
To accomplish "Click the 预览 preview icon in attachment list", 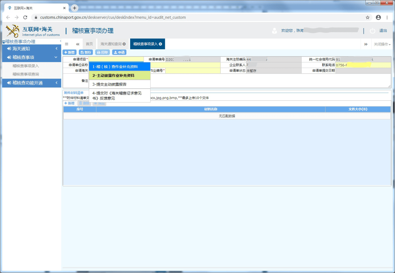I will [99, 103].
